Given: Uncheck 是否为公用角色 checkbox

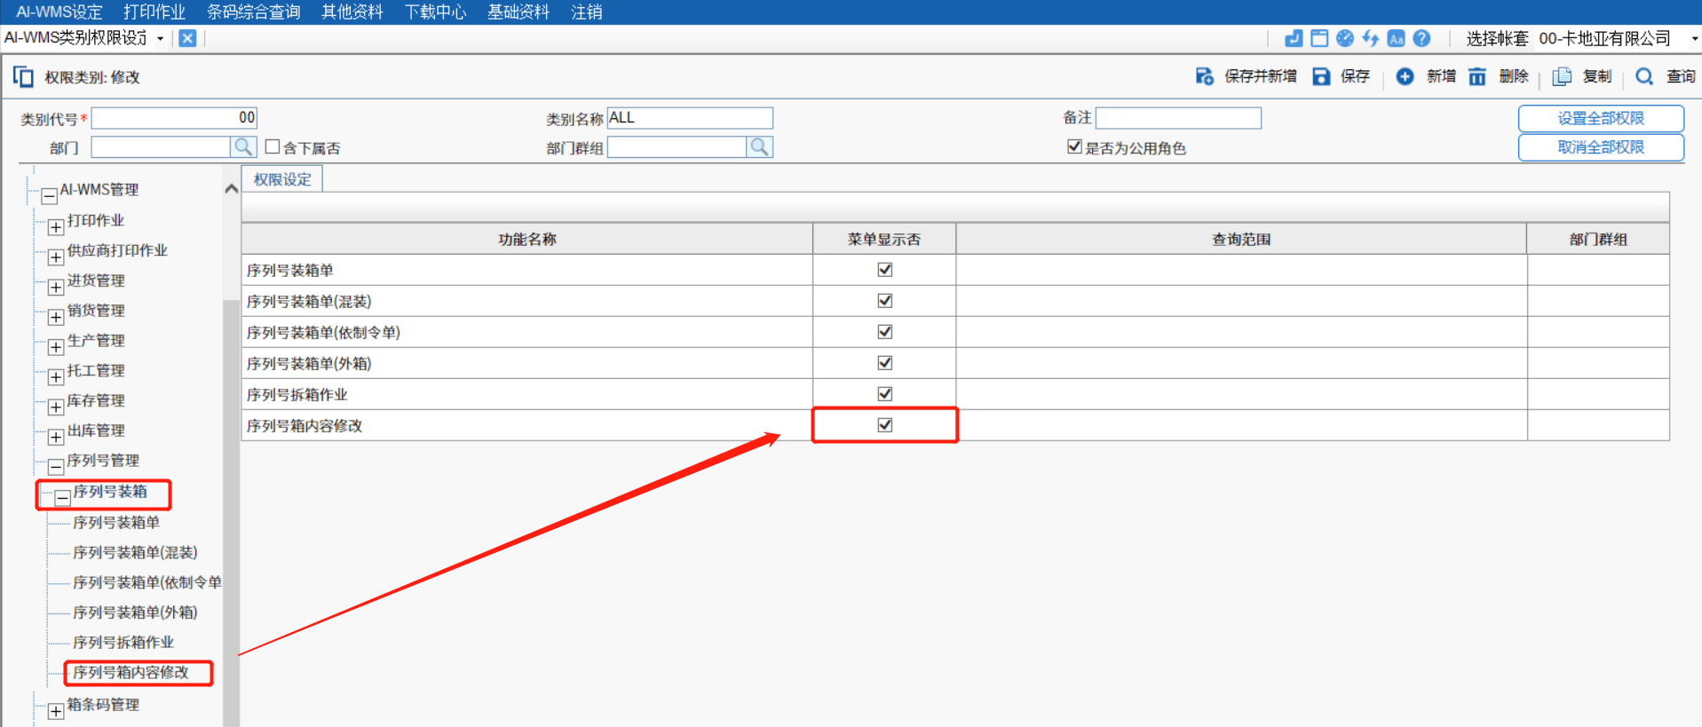Looking at the screenshot, I should [x=1074, y=146].
